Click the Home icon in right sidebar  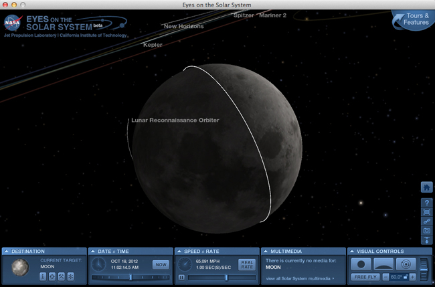[x=427, y=187]
